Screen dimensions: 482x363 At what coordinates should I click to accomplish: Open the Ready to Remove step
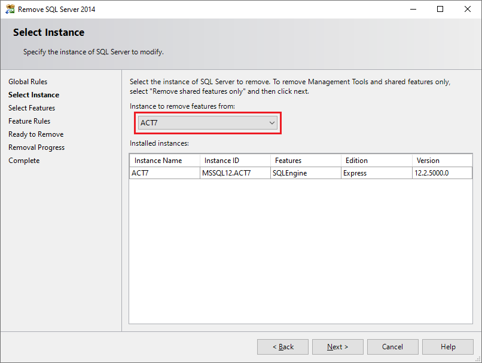tap(36, 134)
